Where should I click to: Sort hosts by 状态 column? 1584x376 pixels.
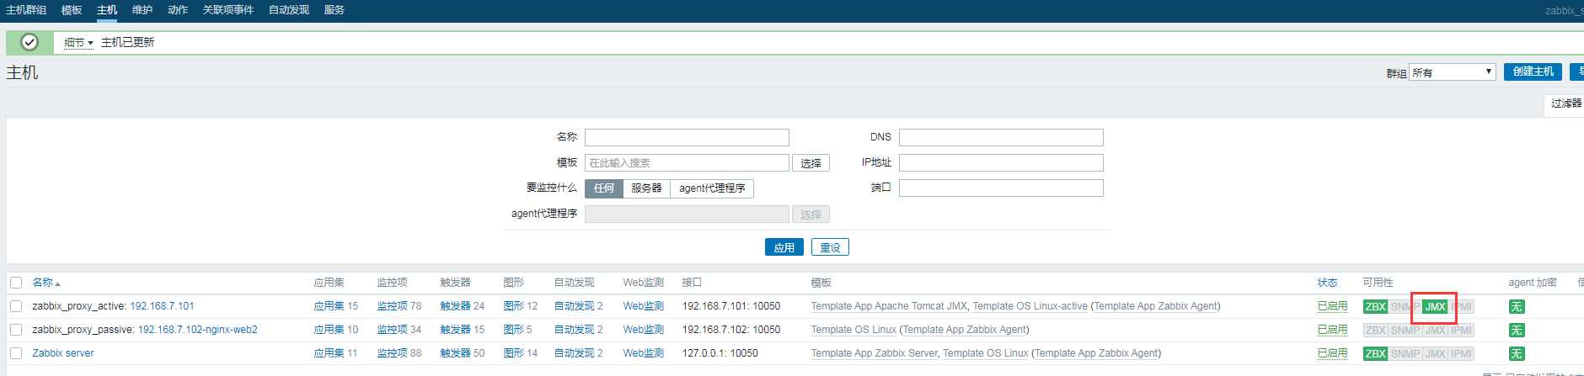pos(1327,283)
